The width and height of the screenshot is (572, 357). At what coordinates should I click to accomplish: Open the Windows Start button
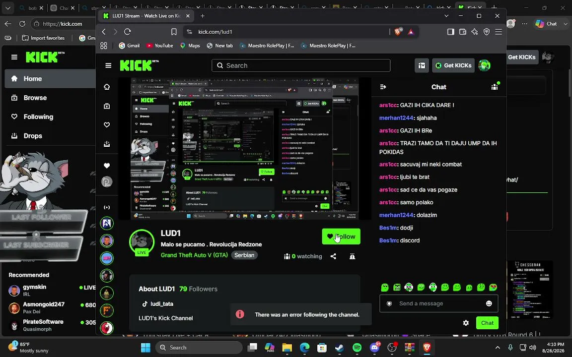point(145,348)
